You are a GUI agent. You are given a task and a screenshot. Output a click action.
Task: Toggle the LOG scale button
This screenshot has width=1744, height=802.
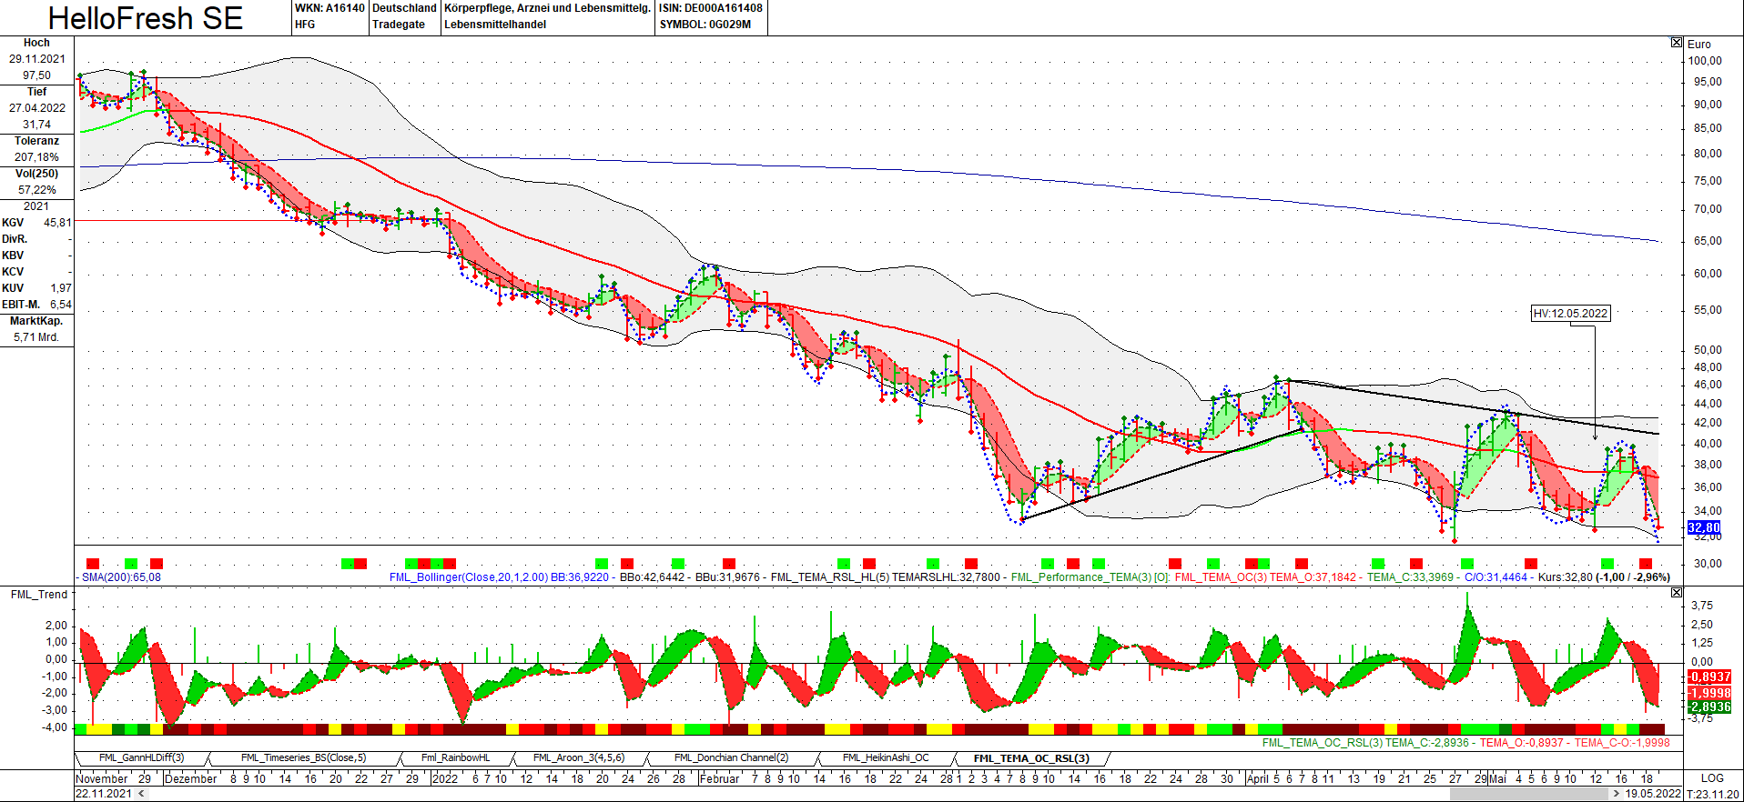(x=1712, y=778)
